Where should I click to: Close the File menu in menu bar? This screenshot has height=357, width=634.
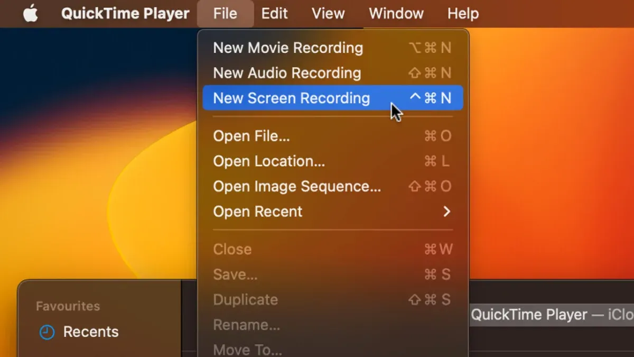click(x=225, y=14)
